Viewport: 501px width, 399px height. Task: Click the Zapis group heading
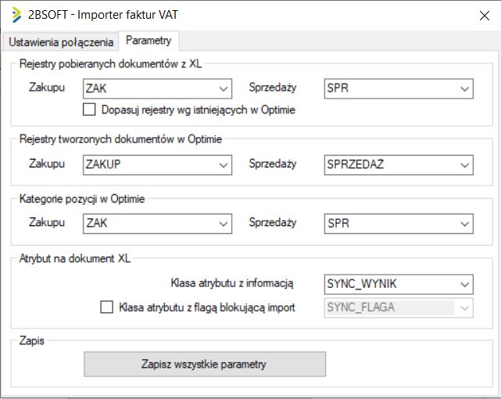point(31,341)
